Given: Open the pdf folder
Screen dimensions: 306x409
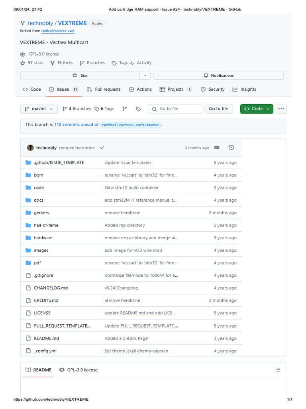Looking at the screenshot, I should coord(37,263).
